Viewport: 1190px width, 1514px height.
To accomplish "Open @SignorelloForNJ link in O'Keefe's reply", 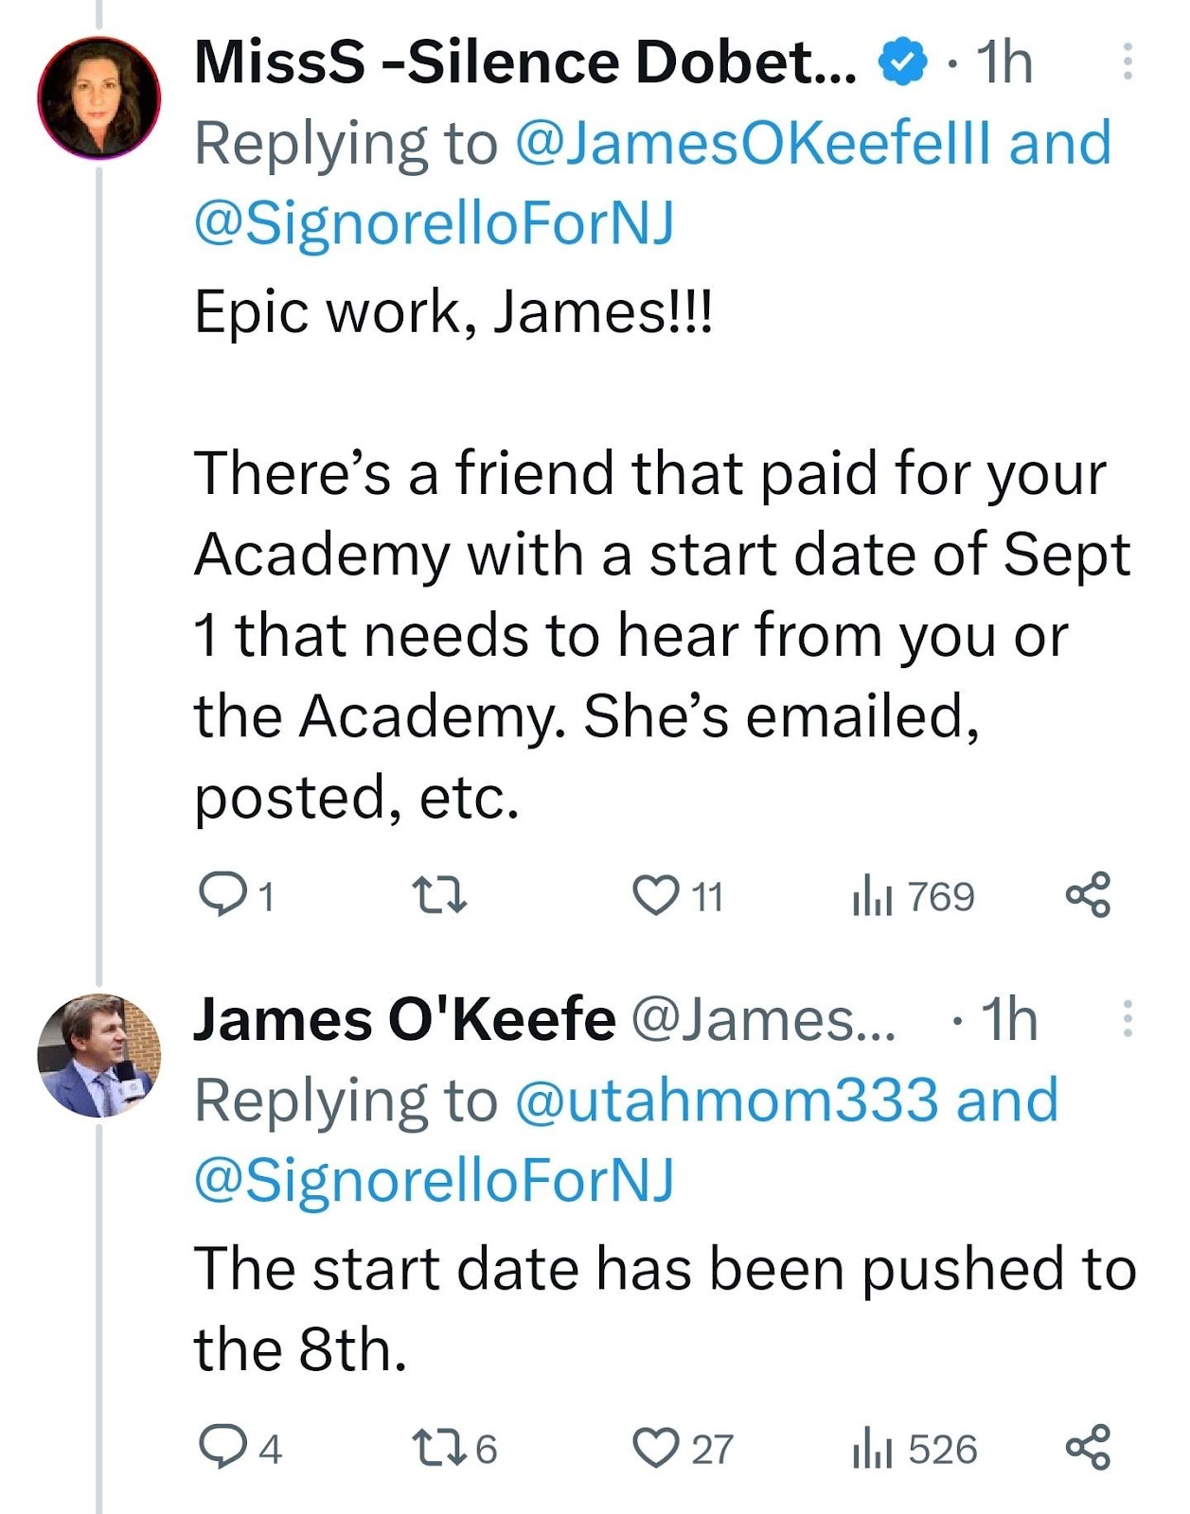I will pos(434,1180).
